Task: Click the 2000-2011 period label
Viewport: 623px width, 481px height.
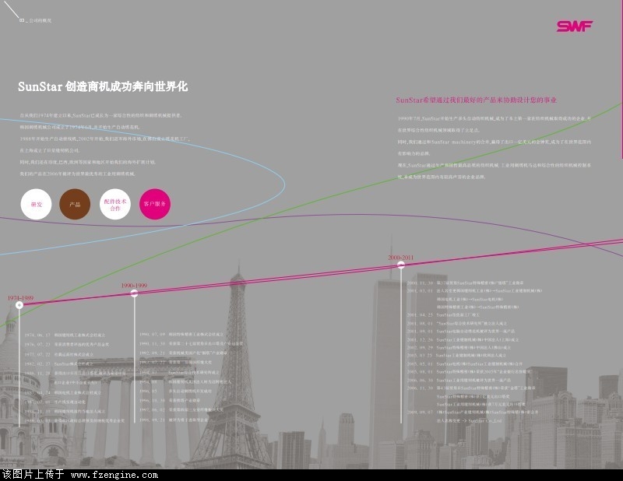Action: click(401, 257)
